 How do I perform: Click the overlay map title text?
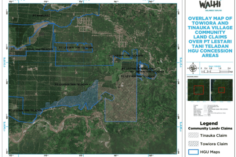210,37
